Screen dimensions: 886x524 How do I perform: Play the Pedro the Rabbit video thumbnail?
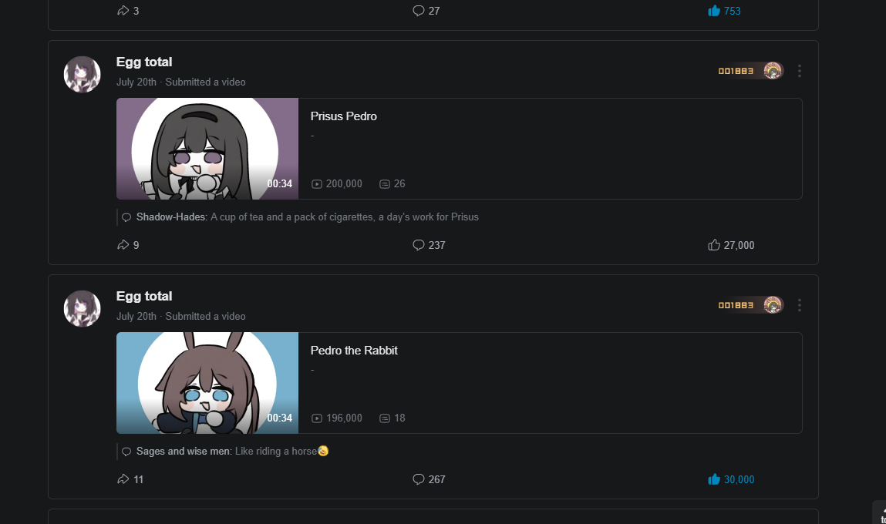[x=207, y=383]
